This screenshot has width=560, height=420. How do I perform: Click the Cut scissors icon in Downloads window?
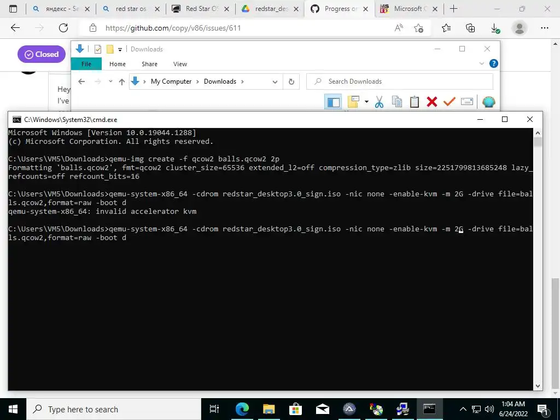[379, 102]
